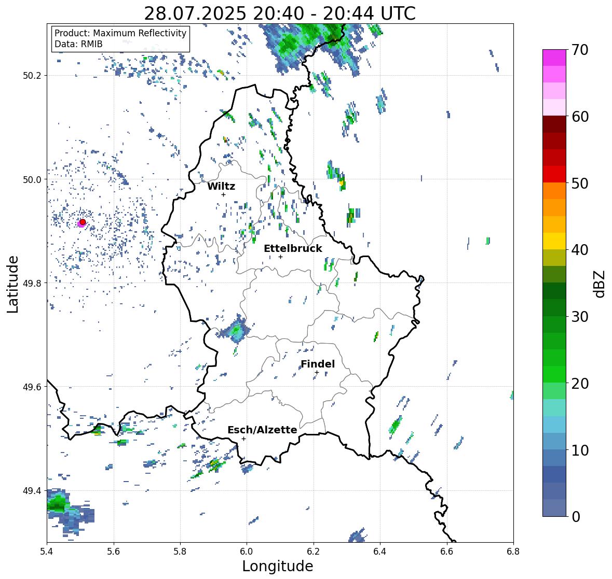612x579 pixels.
Task: Click the colorbar tick label 30
Action: tap(580, 316)
